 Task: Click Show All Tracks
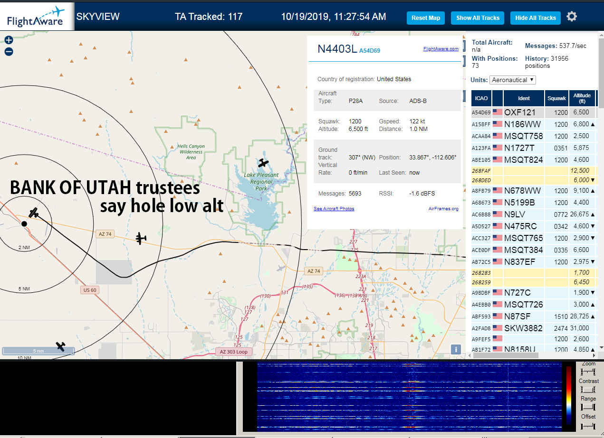478,18
